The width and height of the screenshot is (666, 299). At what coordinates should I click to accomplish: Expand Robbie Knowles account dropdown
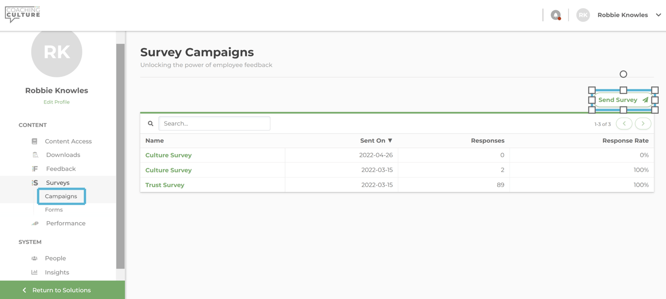(x=658, y=15)
